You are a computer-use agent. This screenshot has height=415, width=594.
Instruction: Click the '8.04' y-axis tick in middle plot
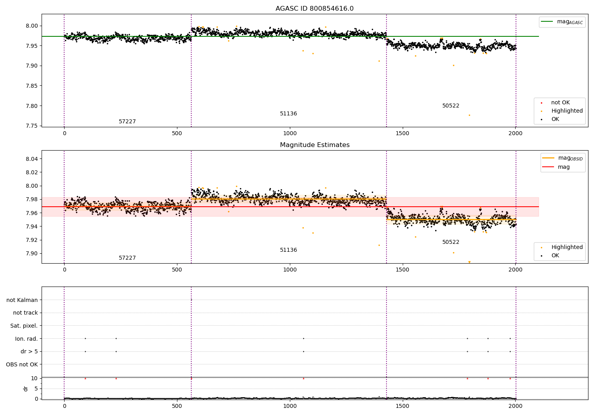click(x=31, y=159)
